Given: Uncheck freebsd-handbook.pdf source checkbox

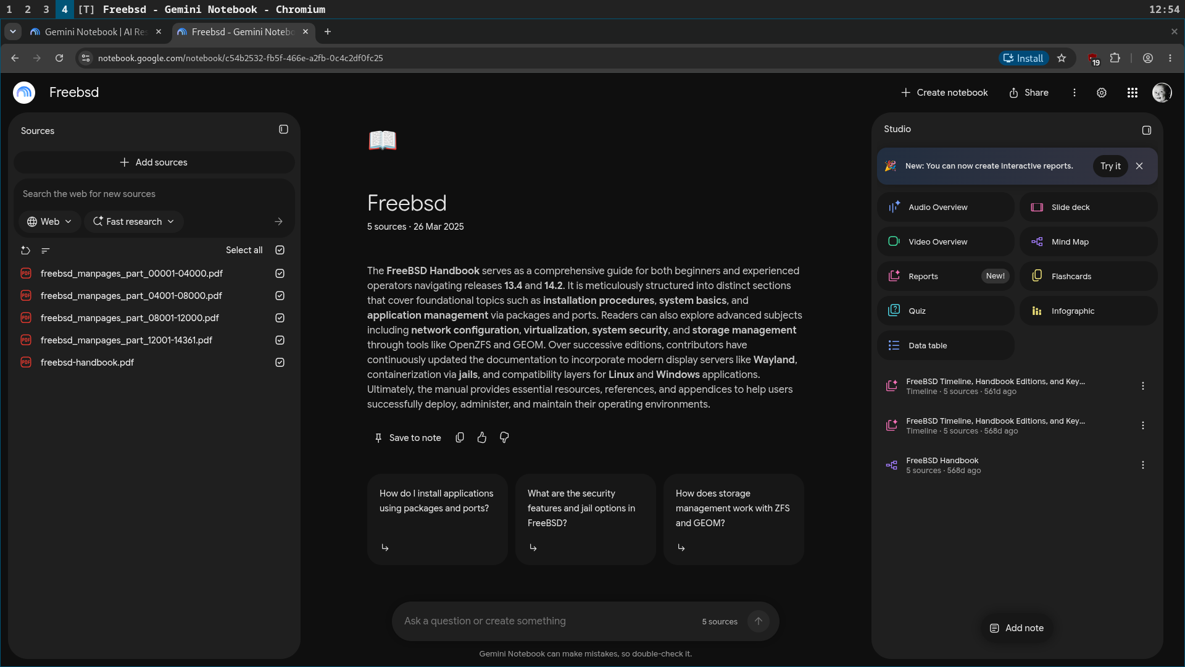Looking at the screenshot, I should click(280, 363).
